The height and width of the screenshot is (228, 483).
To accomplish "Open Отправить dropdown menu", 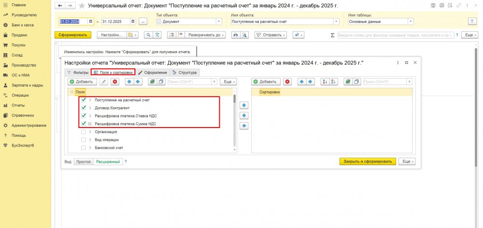I will tap(271, 35).
